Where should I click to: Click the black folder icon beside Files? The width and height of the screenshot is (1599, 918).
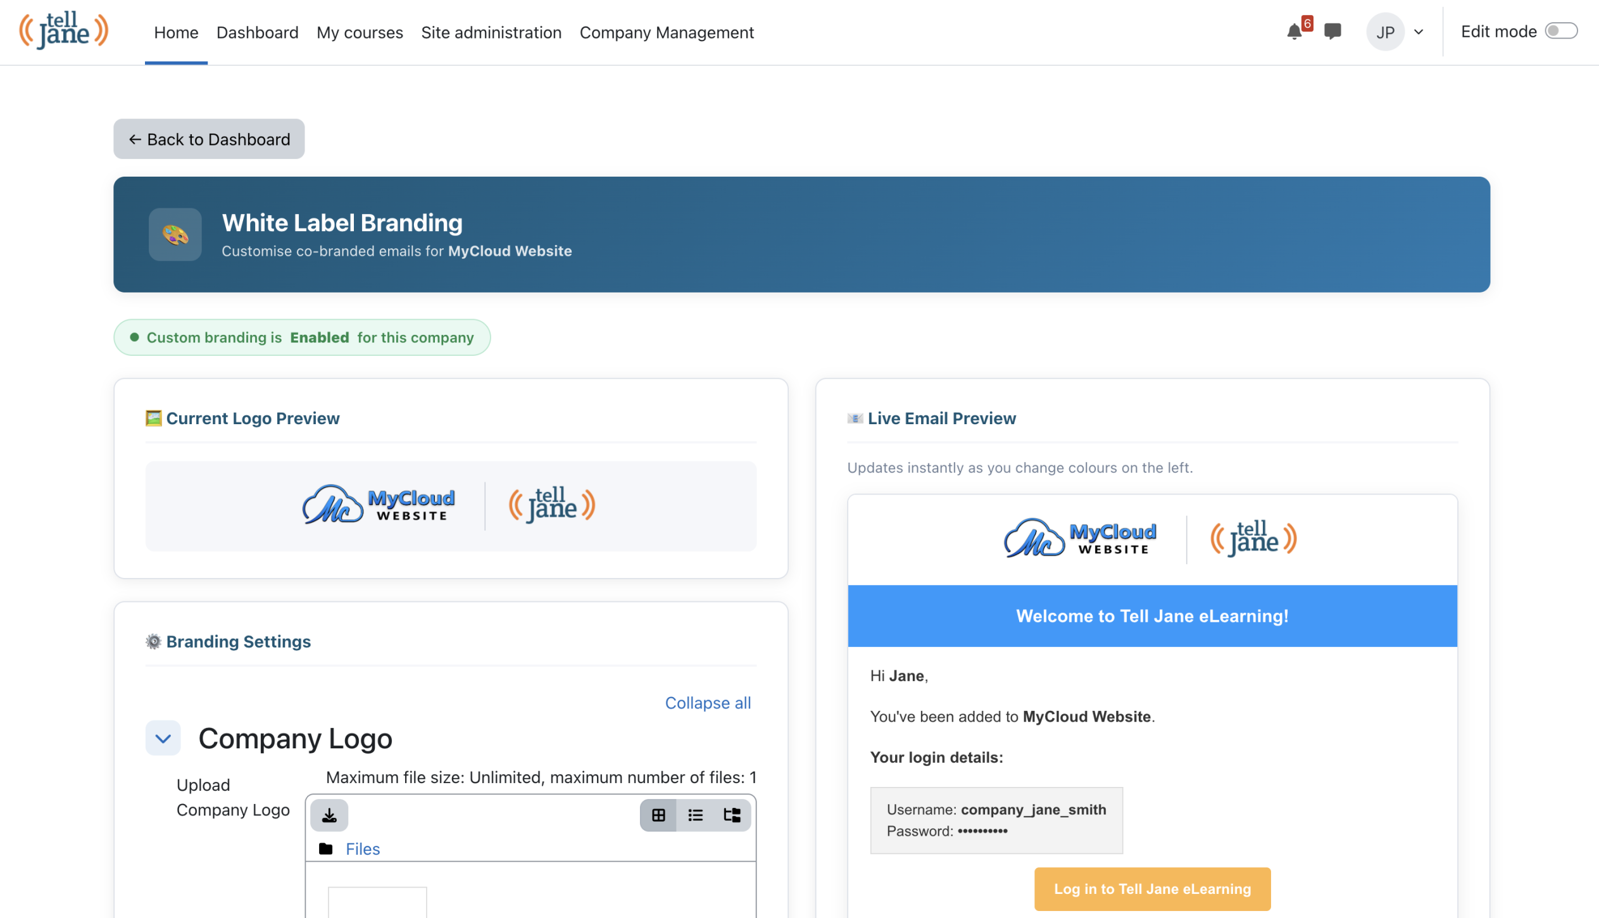(326, 849)
